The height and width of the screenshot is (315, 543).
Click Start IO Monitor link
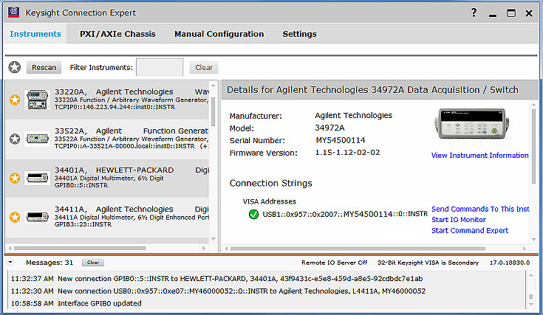coord(459,220)
